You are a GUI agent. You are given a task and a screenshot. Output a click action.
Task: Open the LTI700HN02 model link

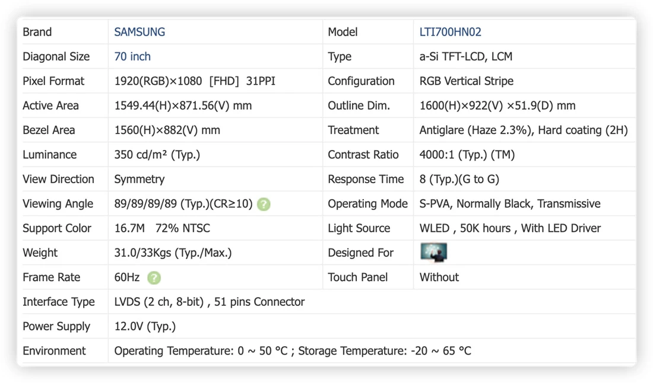pyautogui.click(x=450, y=32)
